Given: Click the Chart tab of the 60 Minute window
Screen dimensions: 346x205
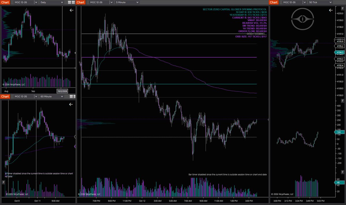Looking at the screenshot, I should click(5, 96).
